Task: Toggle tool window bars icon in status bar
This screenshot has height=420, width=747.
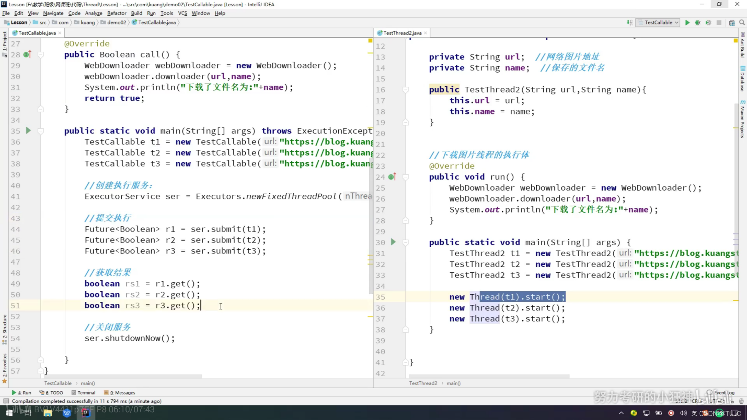Action: 5,401
